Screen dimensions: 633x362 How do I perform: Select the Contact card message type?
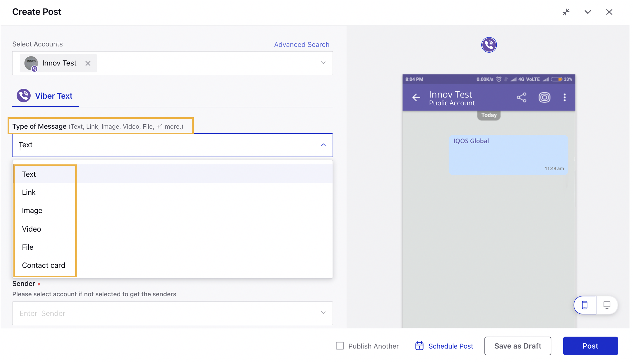[43, 265]
